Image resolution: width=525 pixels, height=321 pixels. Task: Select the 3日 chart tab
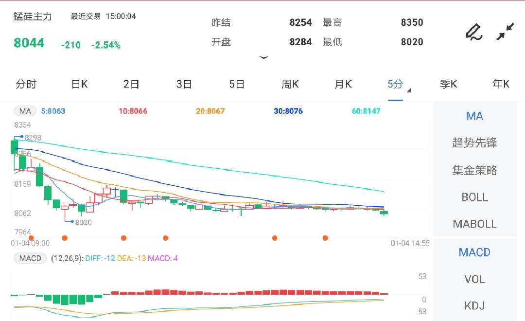point(184,84)
